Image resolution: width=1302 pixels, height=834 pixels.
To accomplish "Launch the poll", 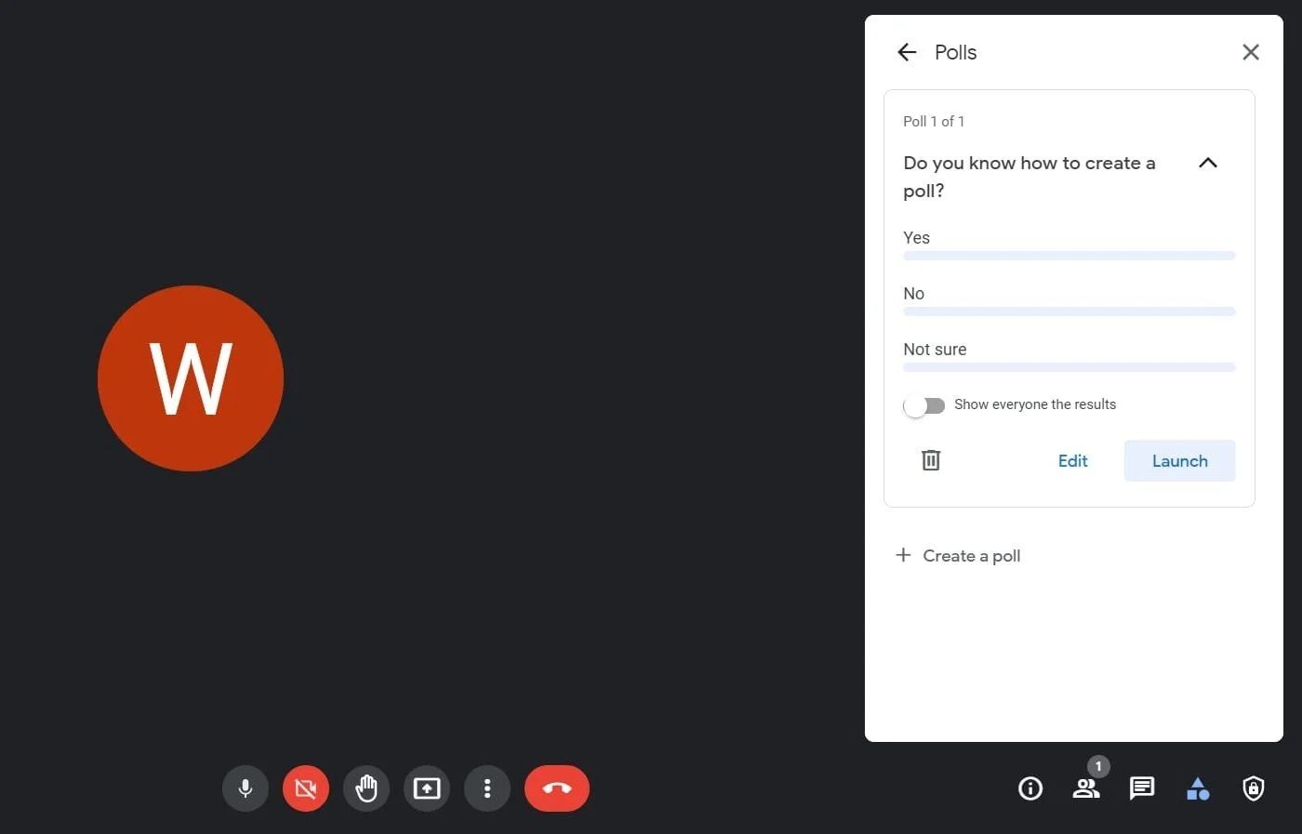I will (x=1179, y=460).
